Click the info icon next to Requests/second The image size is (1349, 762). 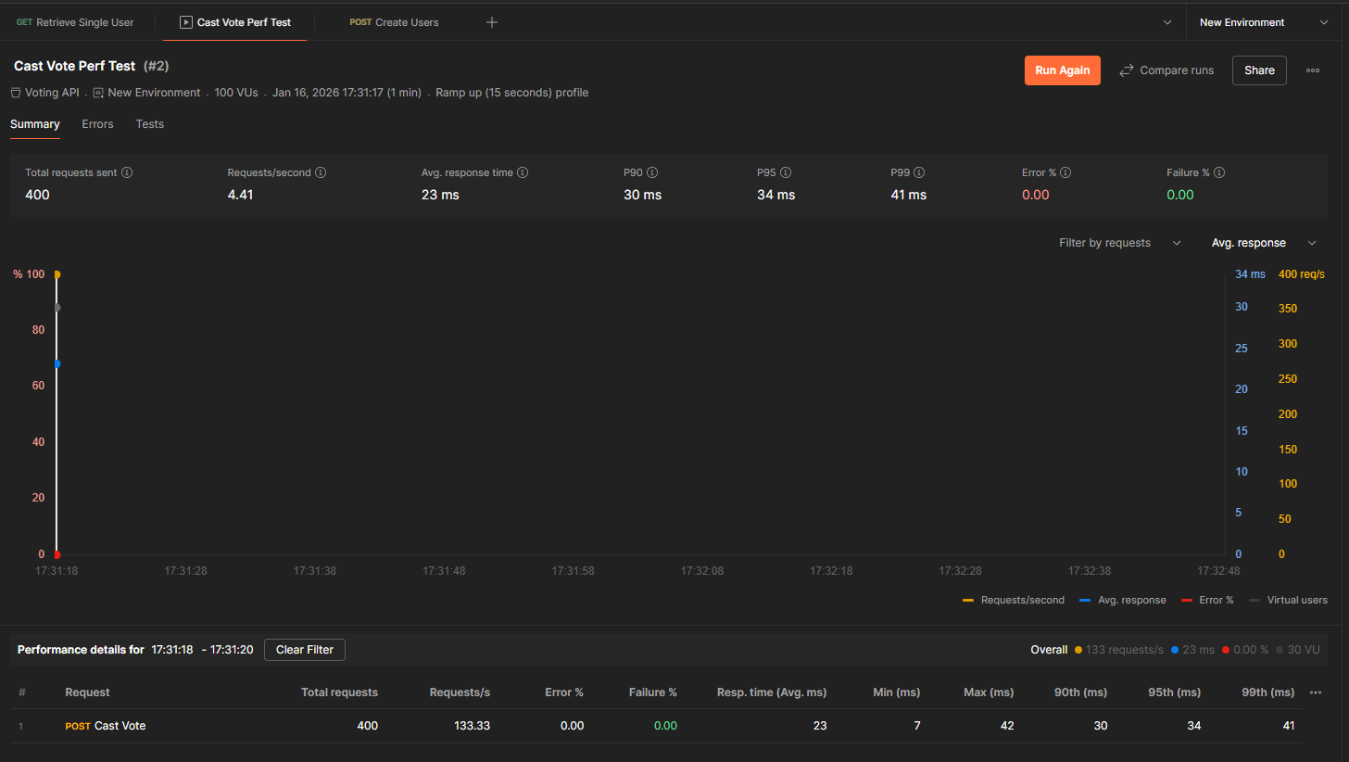pyautogui.click(x=321, y=172)
